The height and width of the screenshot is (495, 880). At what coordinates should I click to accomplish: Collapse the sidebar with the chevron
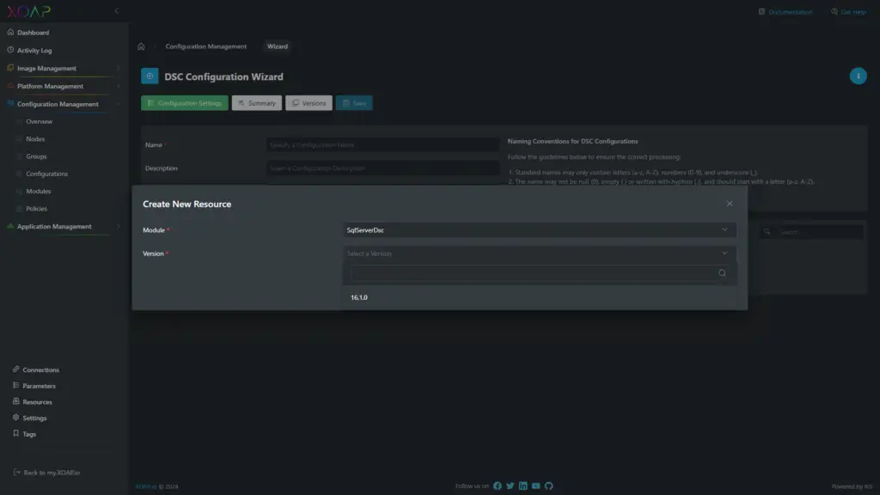pos(117,10)
